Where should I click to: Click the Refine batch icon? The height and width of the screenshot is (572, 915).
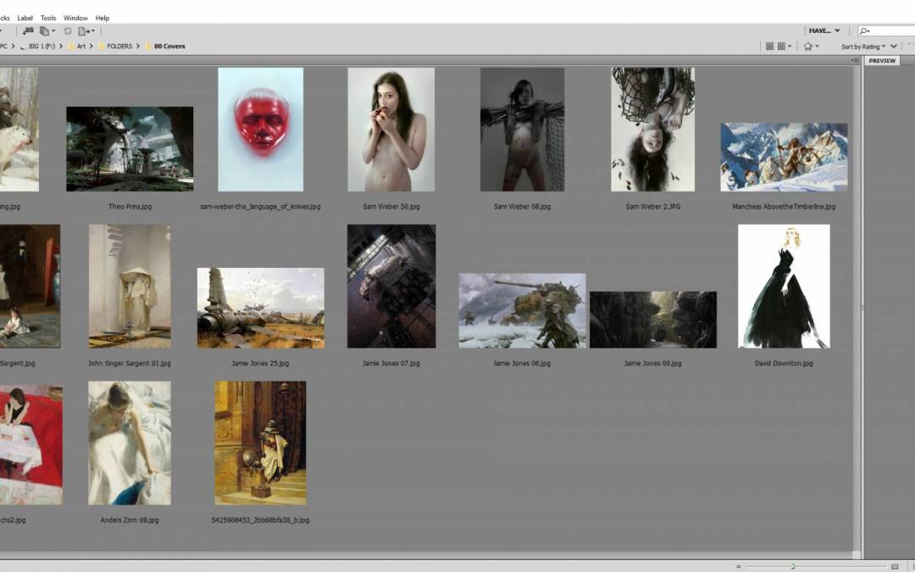click(x=46, y=31)
